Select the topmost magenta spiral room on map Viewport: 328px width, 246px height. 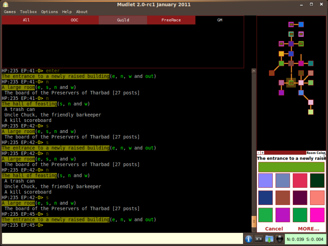[x=291, y=25]
